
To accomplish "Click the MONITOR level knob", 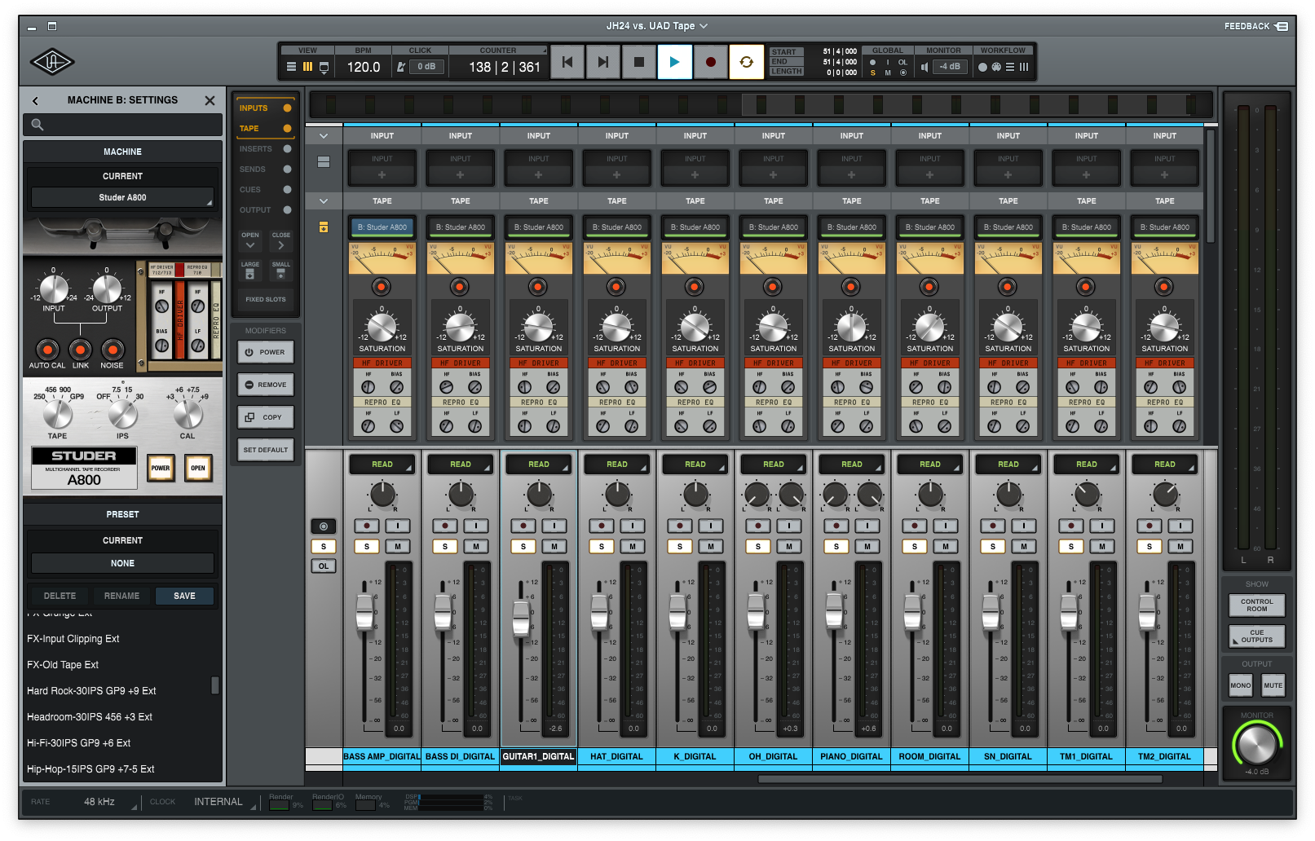I will pos(1256,744).
